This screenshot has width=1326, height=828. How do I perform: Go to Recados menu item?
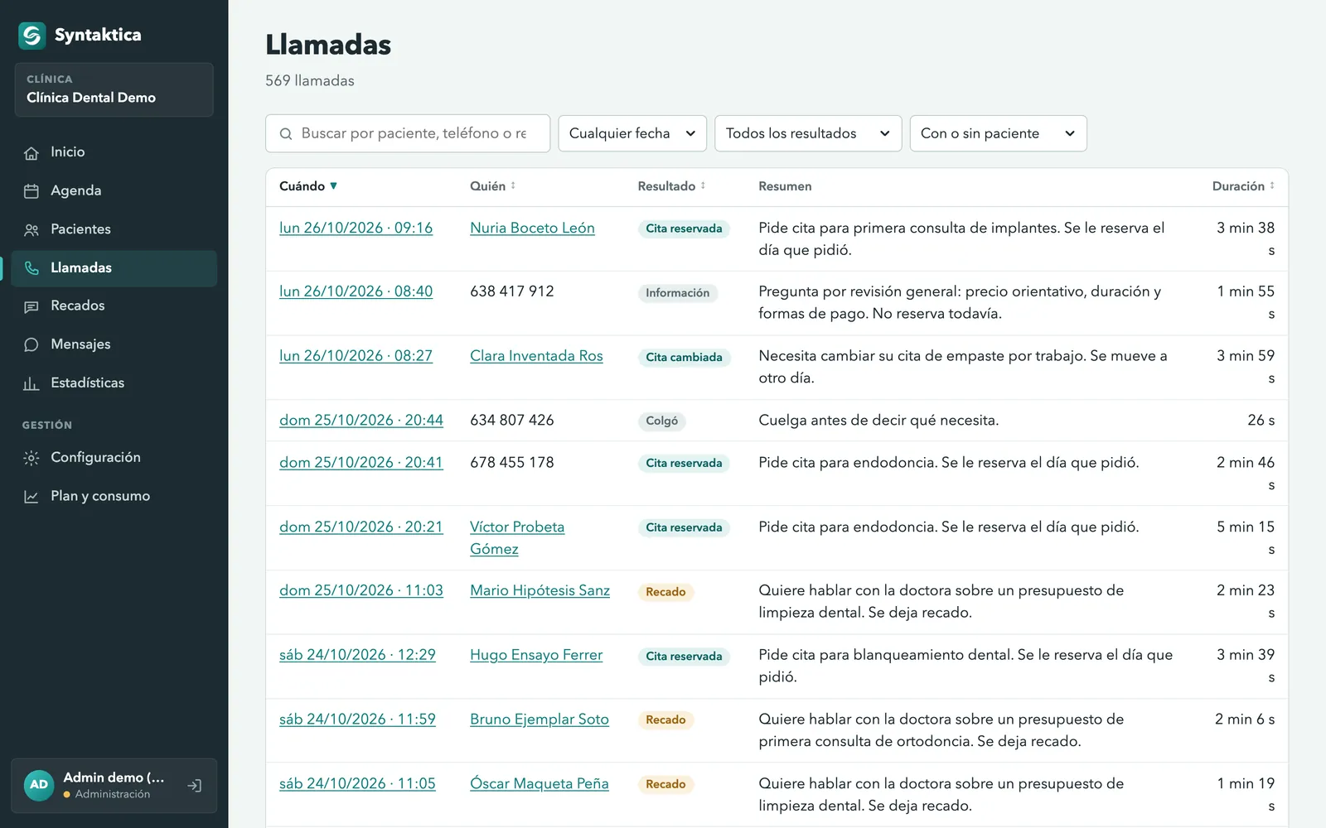click(x=114, y=306)
